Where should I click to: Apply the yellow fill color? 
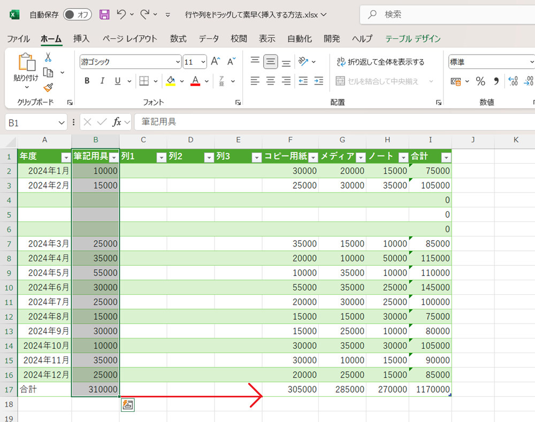coord(171,81)
